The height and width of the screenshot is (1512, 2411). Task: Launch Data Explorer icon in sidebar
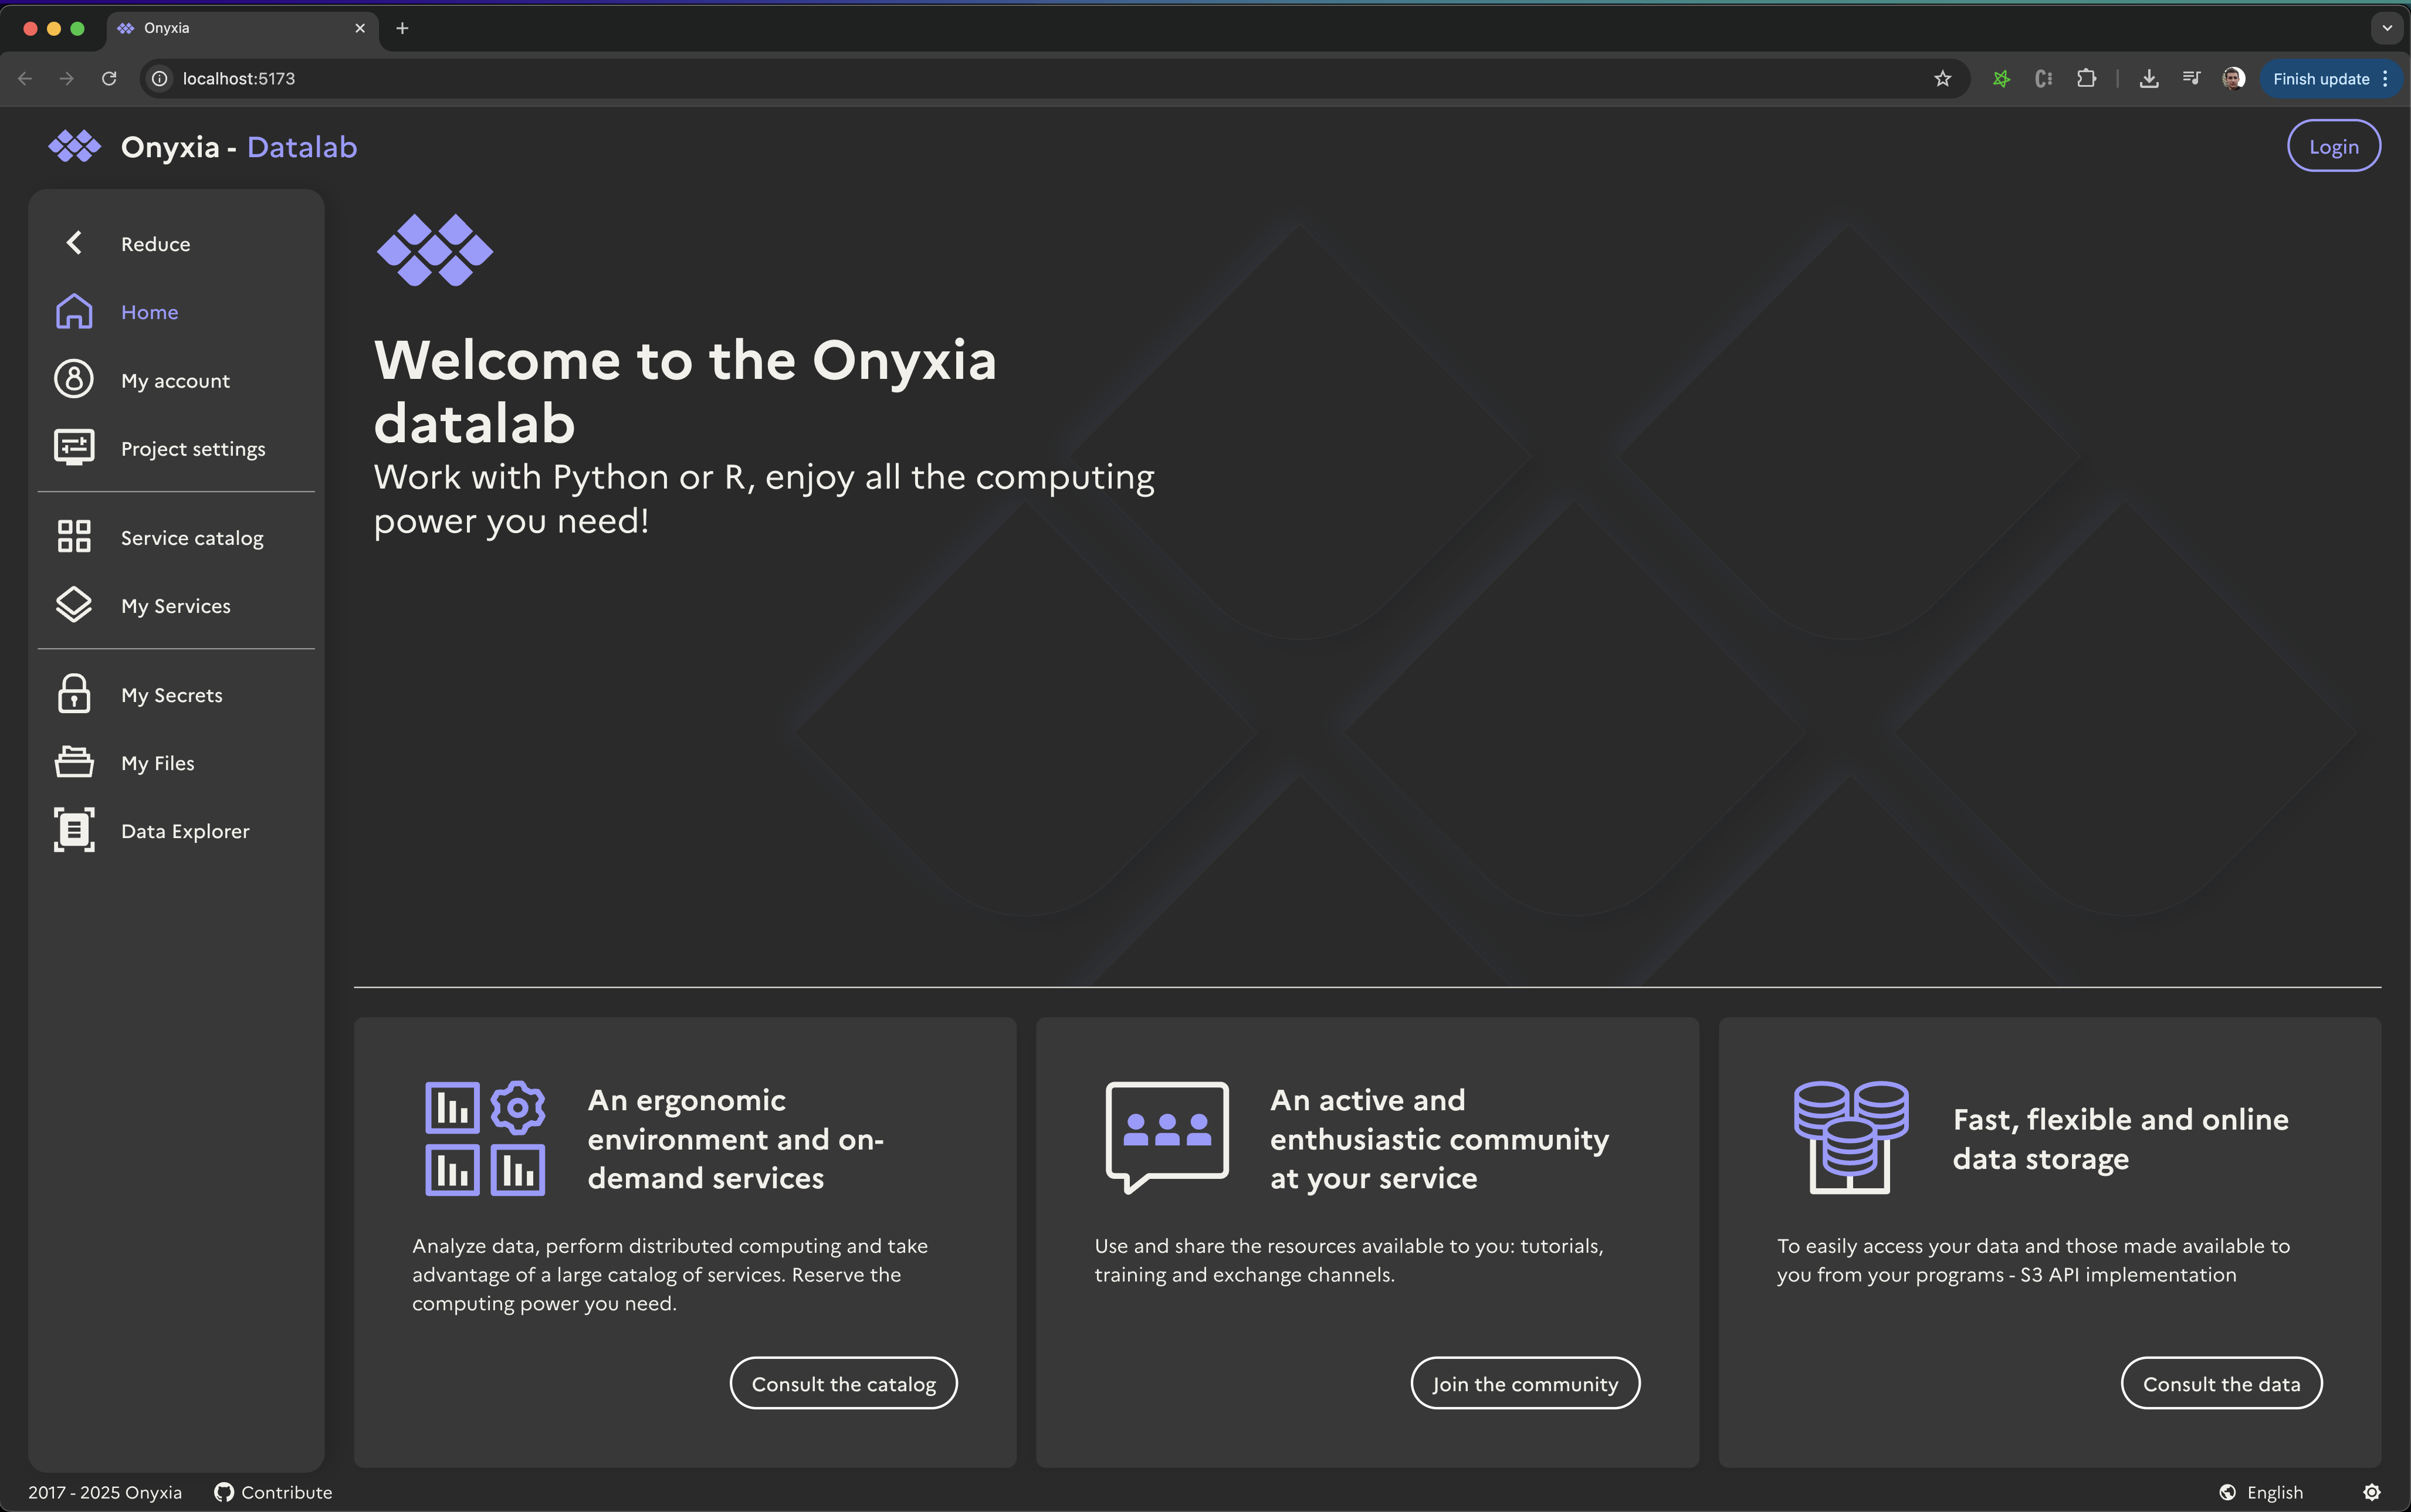tap(74, 830)
